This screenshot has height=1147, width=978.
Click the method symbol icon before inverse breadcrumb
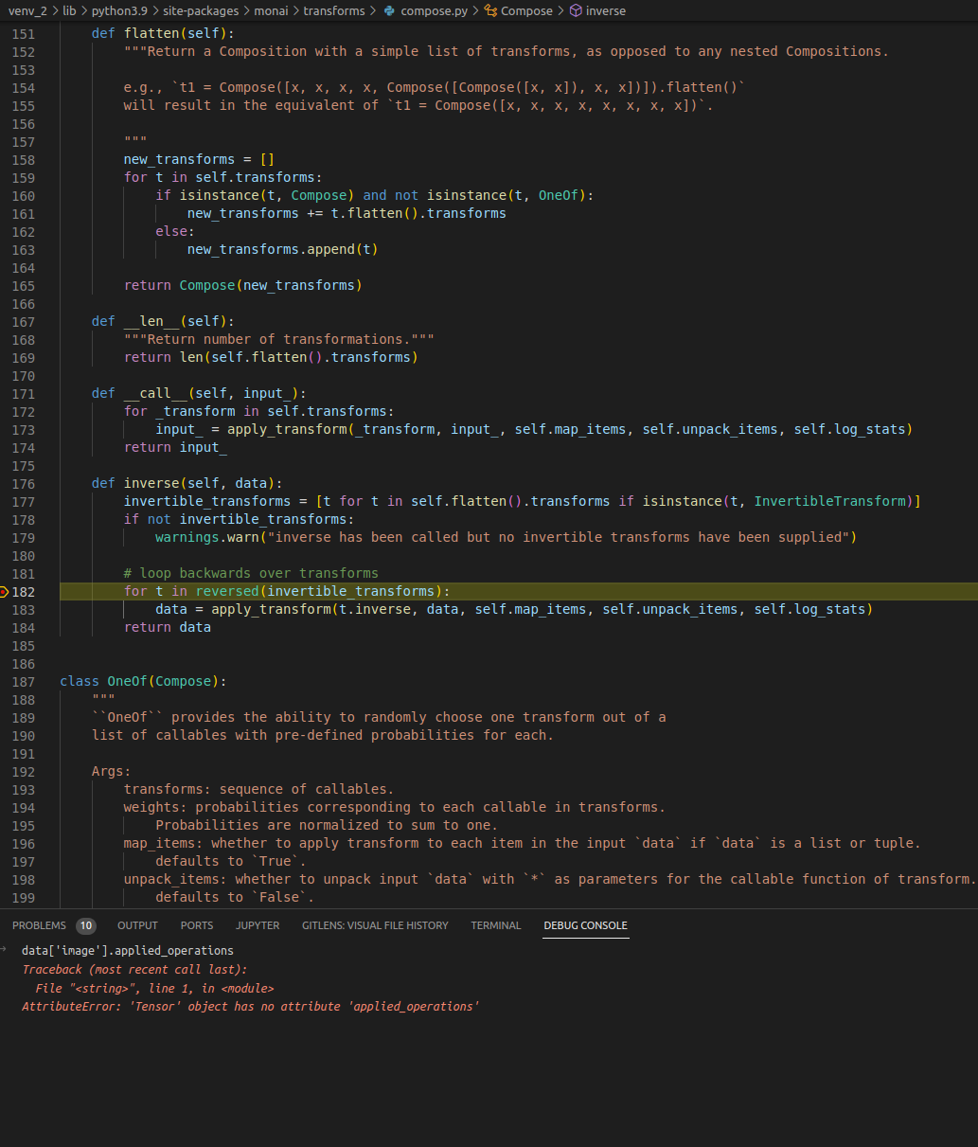(576, 11)
